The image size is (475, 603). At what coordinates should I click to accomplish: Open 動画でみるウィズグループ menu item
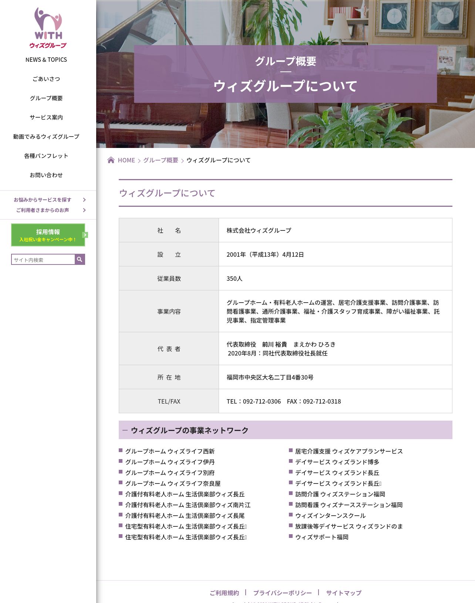click(46, 137)
